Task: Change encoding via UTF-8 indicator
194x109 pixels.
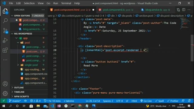Action: (119, 101)
